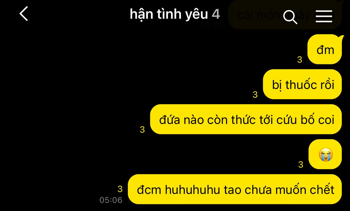Tap the unread count beside "bị thuốc rồi"
The image size is (350, 211).
(255, 95)
